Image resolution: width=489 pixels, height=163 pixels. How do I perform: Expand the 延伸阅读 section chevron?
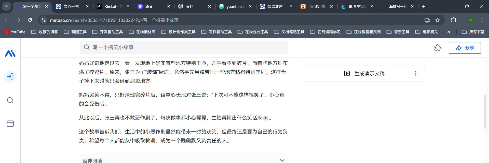[282, 160]
